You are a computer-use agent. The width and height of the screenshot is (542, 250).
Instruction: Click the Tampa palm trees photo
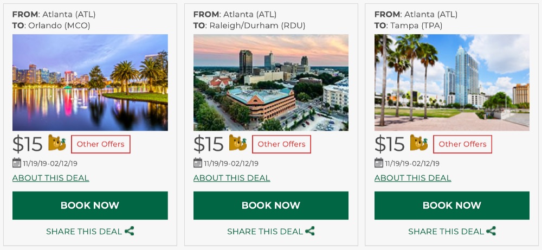[452, 82]
